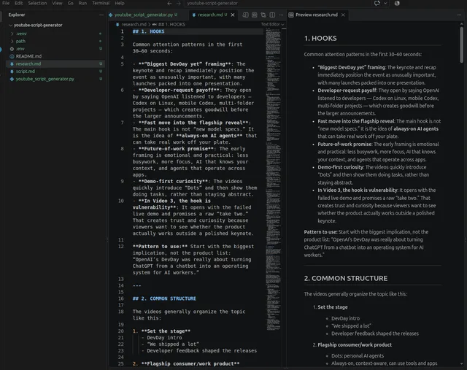Click the open preview to the side icon

tap(245, 15)
